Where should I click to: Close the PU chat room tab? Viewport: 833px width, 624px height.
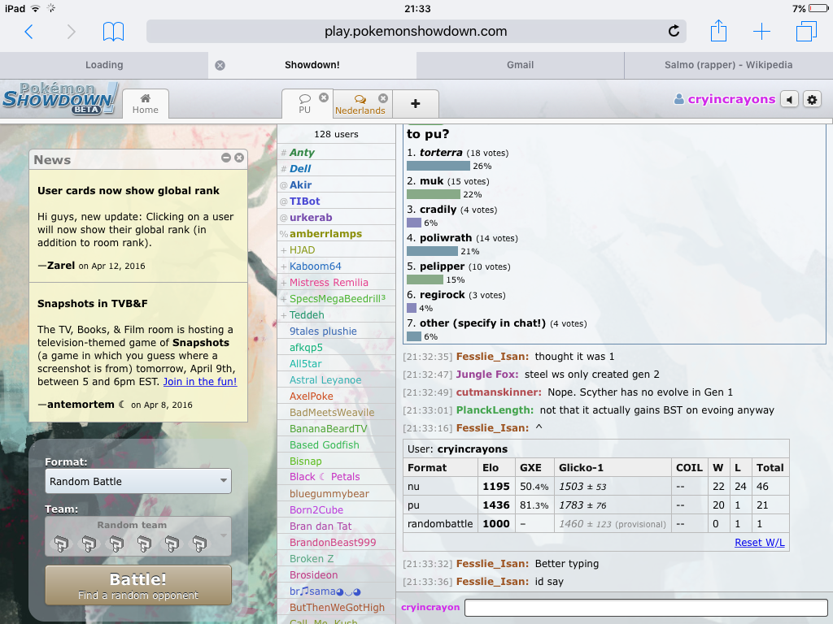324,97
